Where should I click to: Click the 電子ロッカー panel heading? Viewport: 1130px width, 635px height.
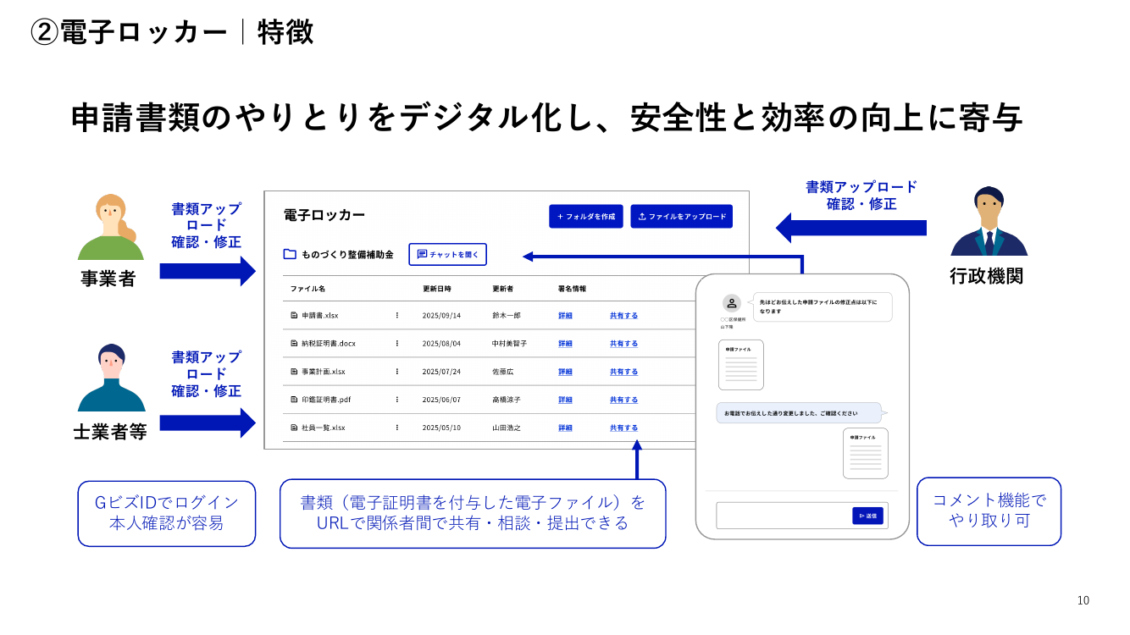click(324, 215)
